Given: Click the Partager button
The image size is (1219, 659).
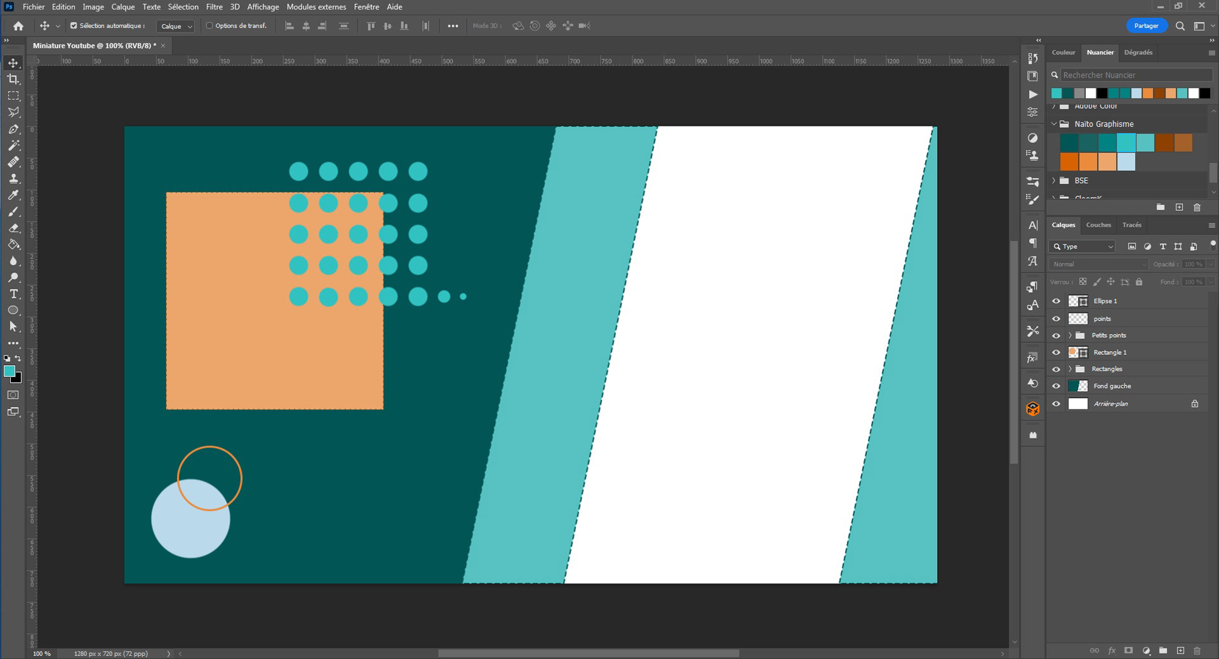Looking at the screenshot, I should 1146,26.
